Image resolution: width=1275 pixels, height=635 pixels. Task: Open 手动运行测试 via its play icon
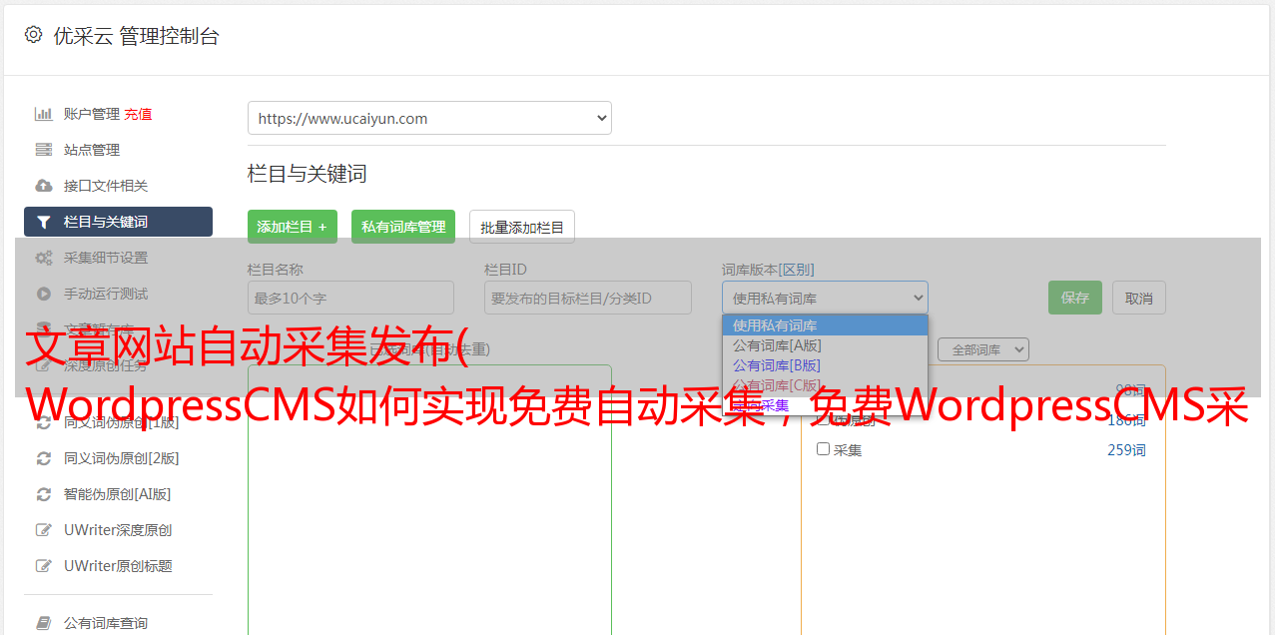[x=44, y=294]
